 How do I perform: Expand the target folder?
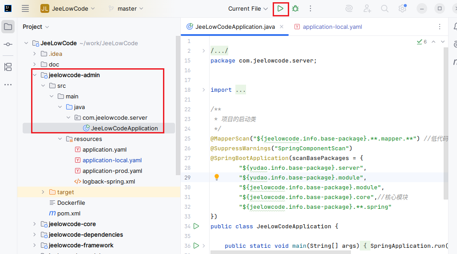coord(43,192)
